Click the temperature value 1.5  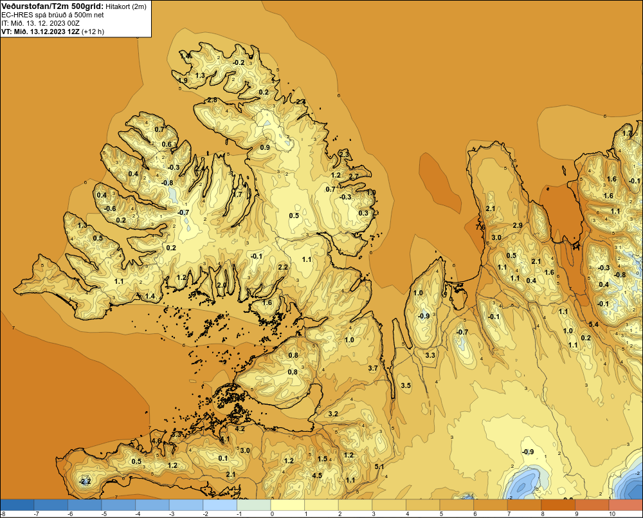pos(322,459)
